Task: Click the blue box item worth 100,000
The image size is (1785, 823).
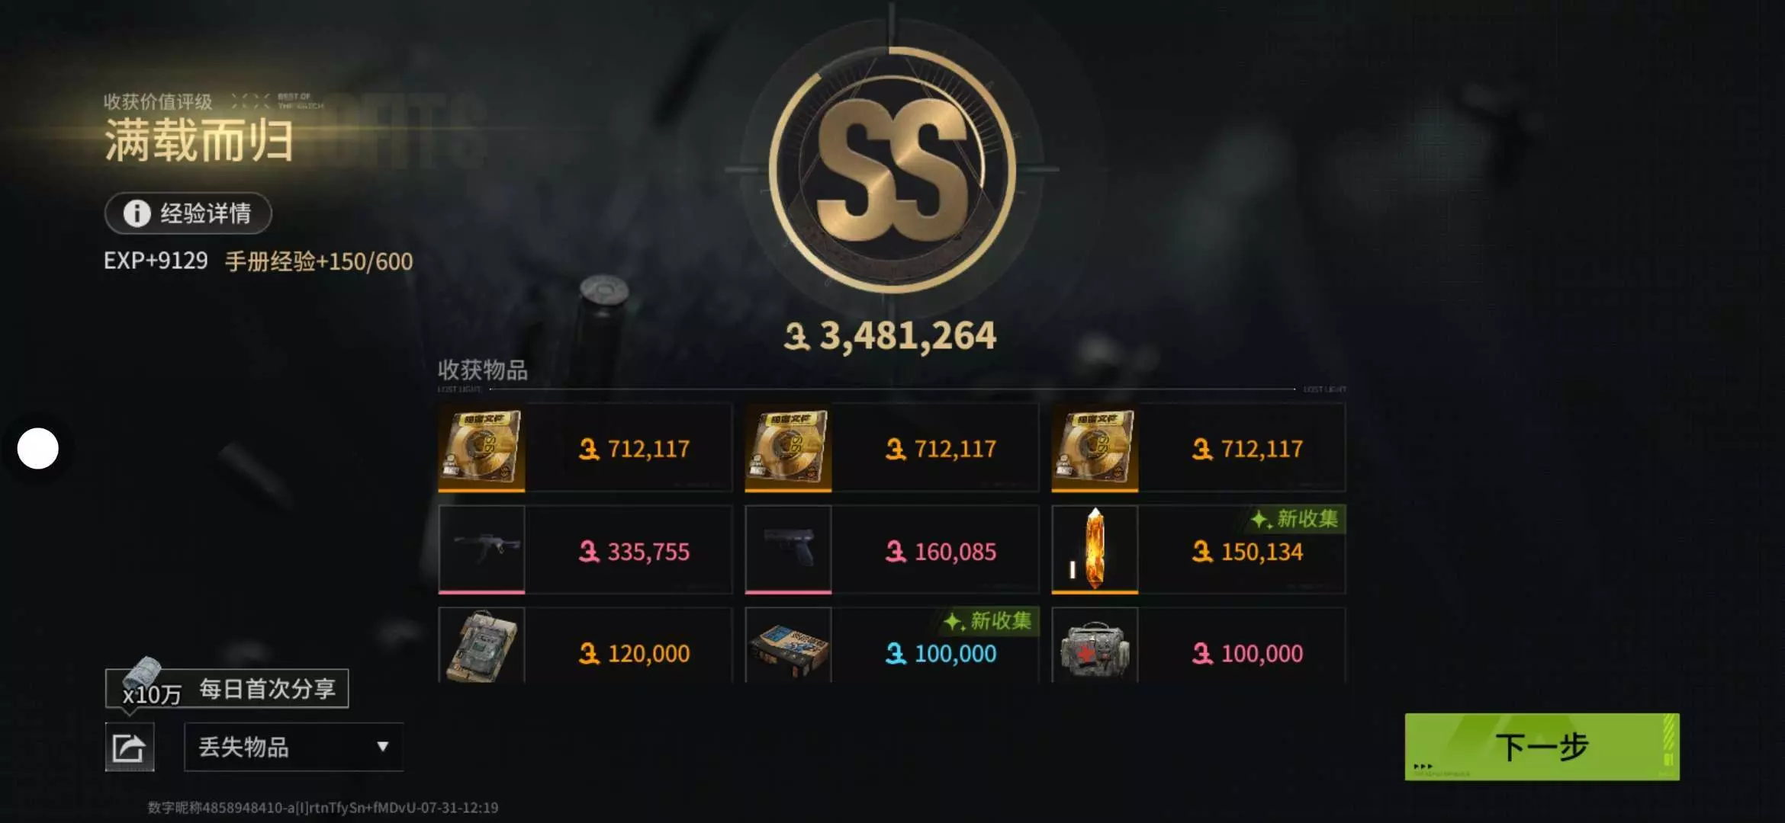Action: pos(788,645)
